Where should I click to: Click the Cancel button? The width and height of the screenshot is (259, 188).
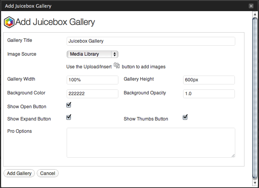(48, 173)
